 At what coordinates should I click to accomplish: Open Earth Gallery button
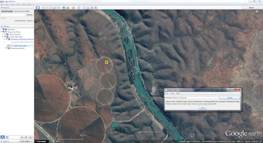coord(26,141)
